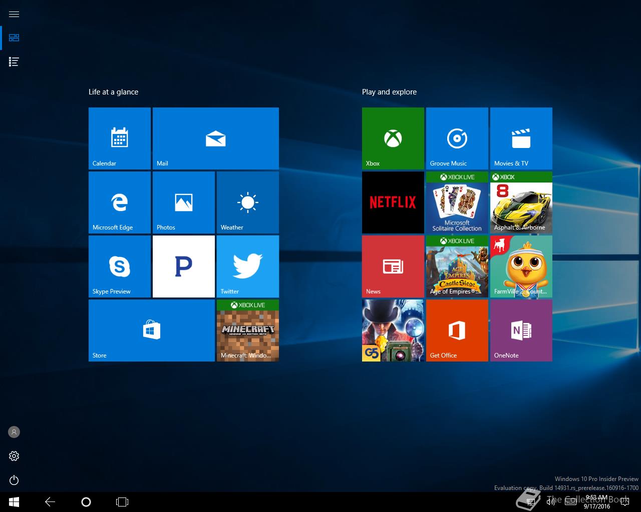The width and height of the screenshot is (641, 512).
Task: Launch the Minecraft tile
Action: pyautogui.click(x=248, y=330)
